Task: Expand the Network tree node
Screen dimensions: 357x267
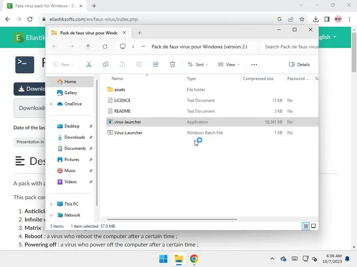Action: (x=51, y=215)
